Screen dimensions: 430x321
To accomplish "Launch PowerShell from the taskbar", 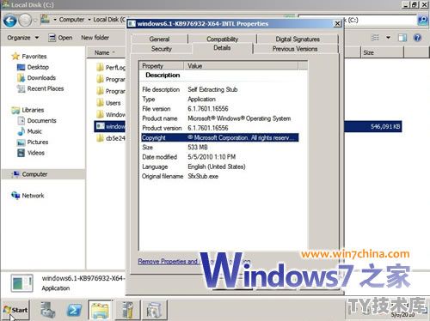I will pos(74,310).
